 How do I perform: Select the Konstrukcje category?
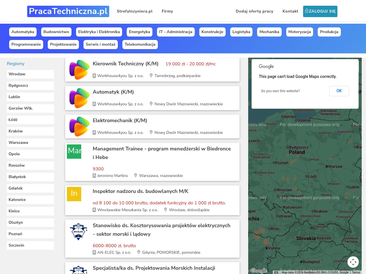[212, 32]
